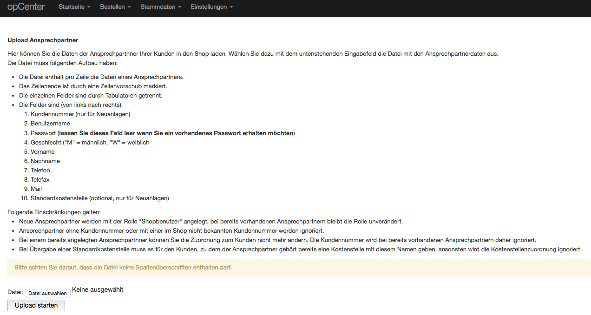This screenshot has height=315, width=591.
Task: Expand the dropdown caret next to Einstellungen
Action: [x=230, y=7]
